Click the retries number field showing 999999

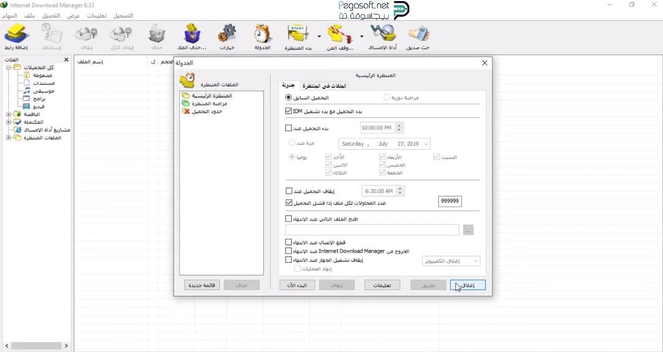coord(450,202)
